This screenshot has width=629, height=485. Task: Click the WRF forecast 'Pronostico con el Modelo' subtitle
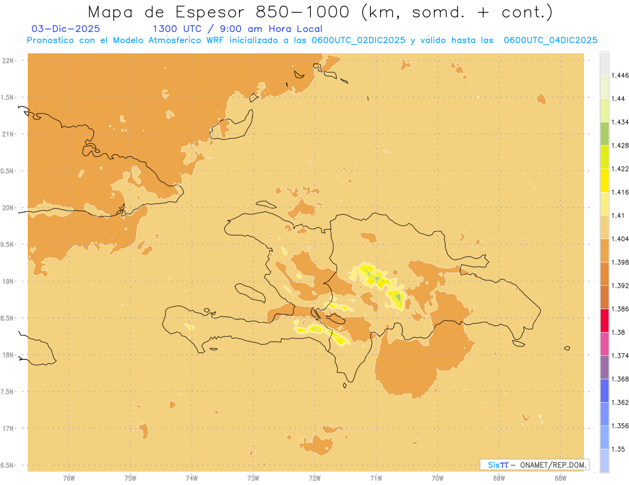(312, 40)
